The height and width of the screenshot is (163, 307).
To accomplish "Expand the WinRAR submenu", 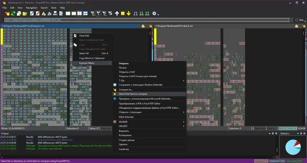I will click(x=149, y=122).
